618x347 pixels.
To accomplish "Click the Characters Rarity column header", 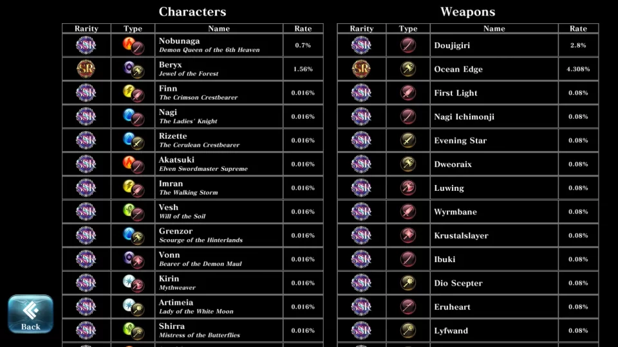I will 86,28.
